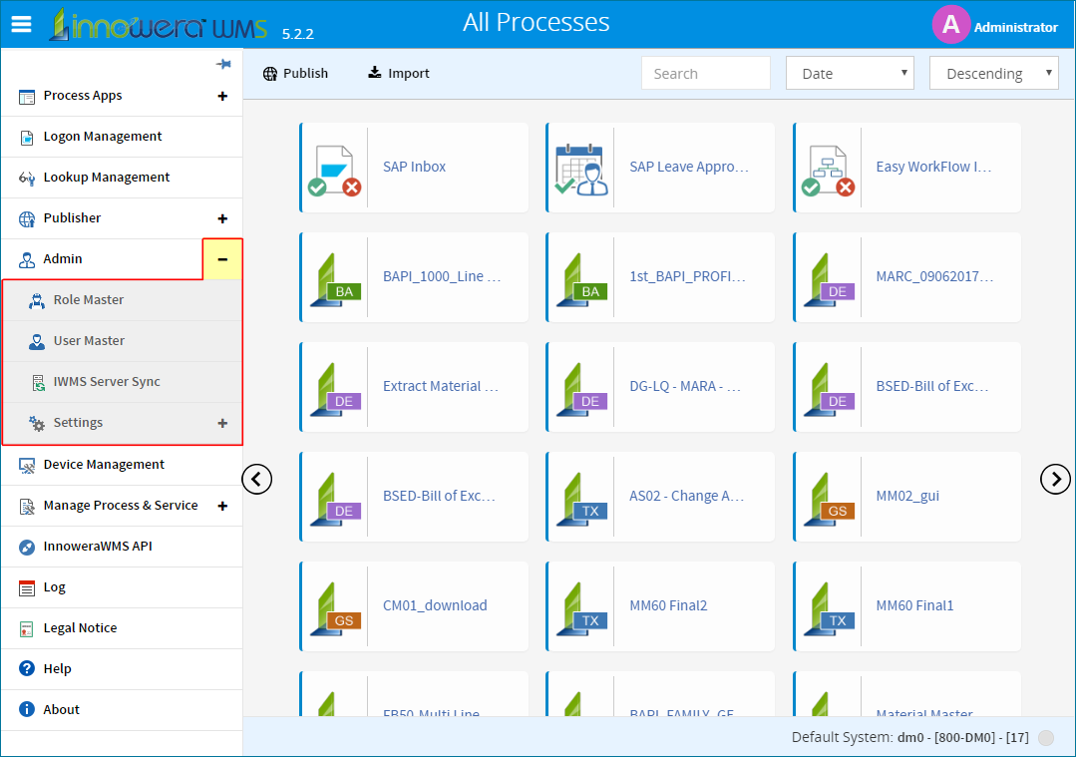Screen dimensions: 1076x757
Task: Collapse the Admin section minus button
Action: (x=222, y=259)
